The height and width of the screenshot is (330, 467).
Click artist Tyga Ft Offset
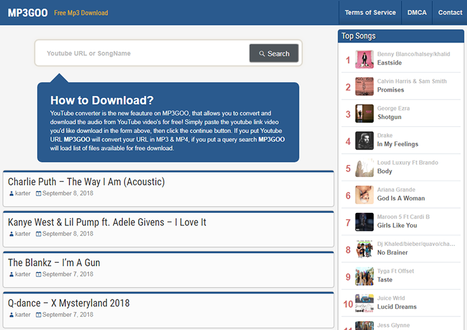pos(395,271)
